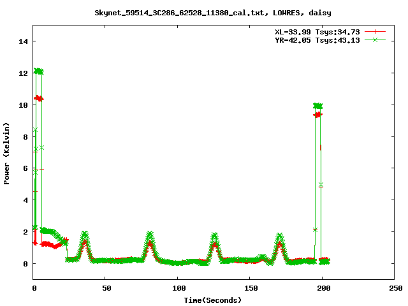Screen dimensions: 408x306
Task: Click the x-axis tick label 250
Action: click(x=395, y=288)
